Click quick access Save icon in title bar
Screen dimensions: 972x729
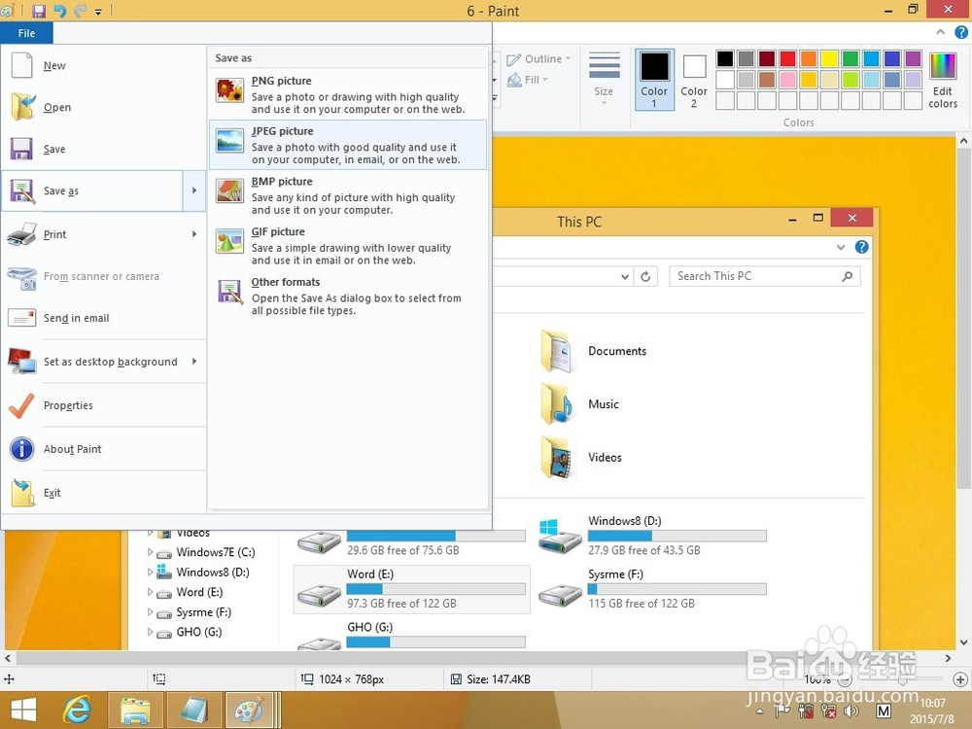click(39, 11)
